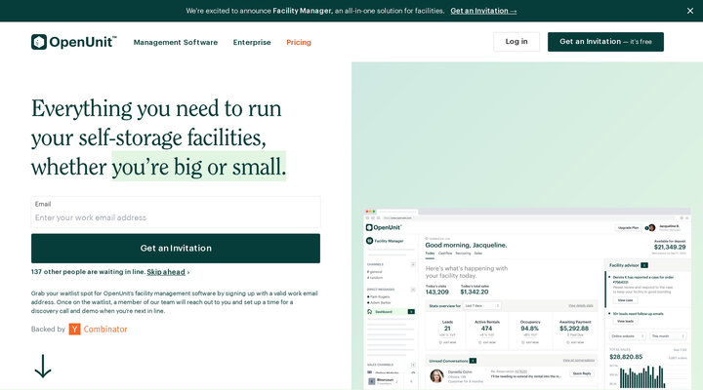
Task: Click the Unread Conversations count badge
Action: click(473, 361)
